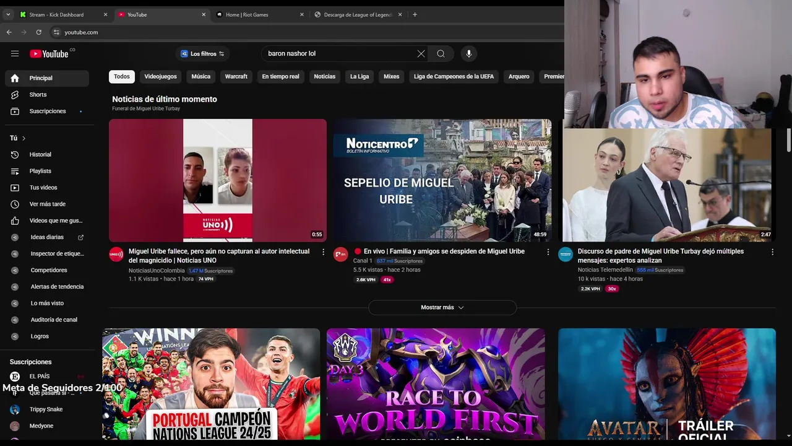Select the Música filter chip
The width and height of the screenshot is (792, 446).
(200, 76)
